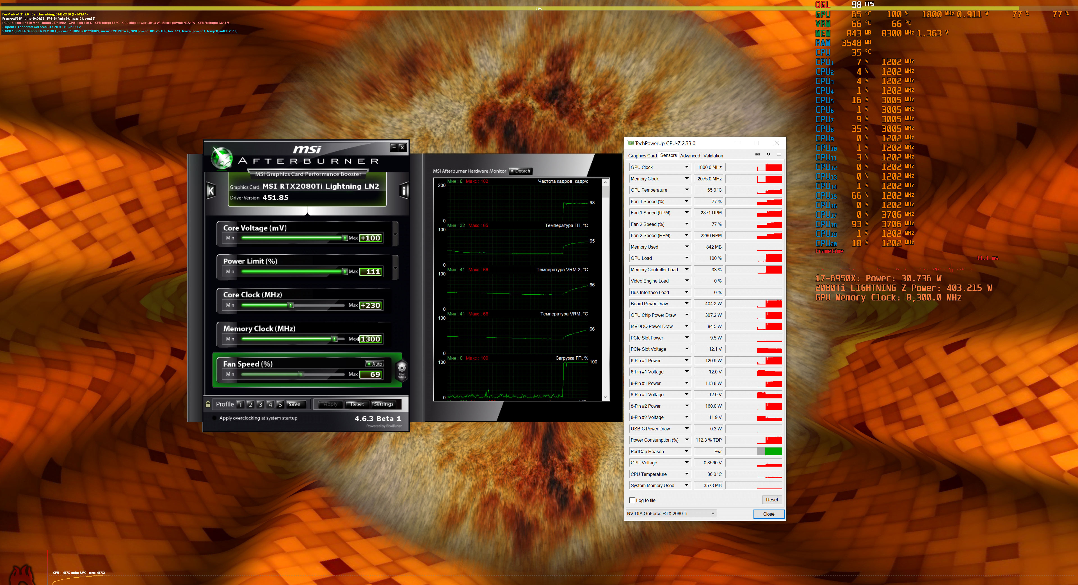Open the Advanced tab in GPU-Z
This screenshot has height=585, width=1078.
coord(690,155)
